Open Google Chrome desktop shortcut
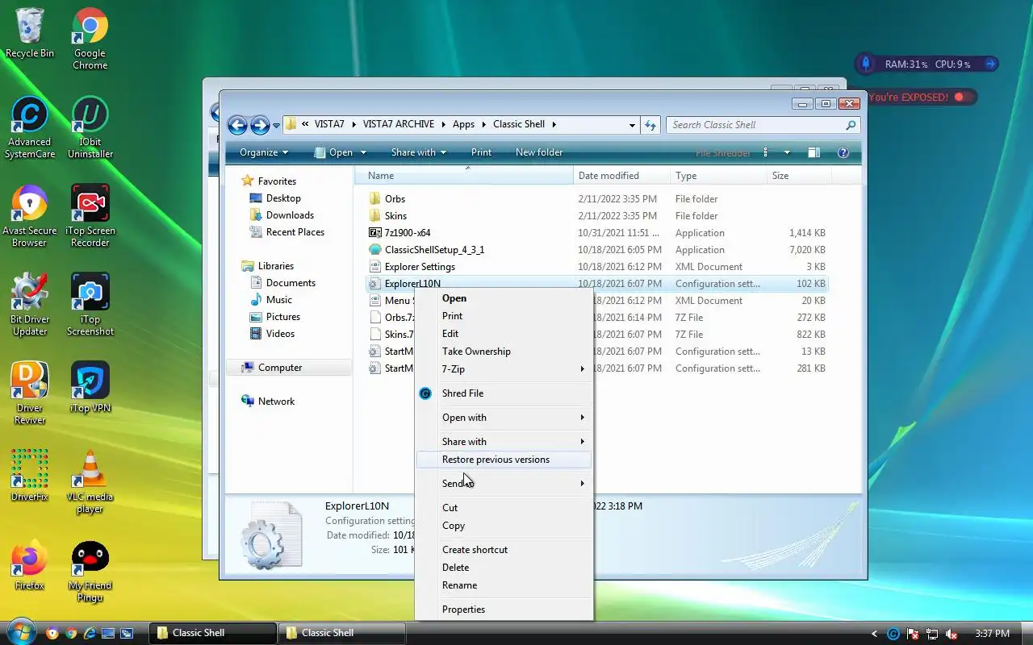The width and height of the screenshot is (1033, 645). coord(90,38)
